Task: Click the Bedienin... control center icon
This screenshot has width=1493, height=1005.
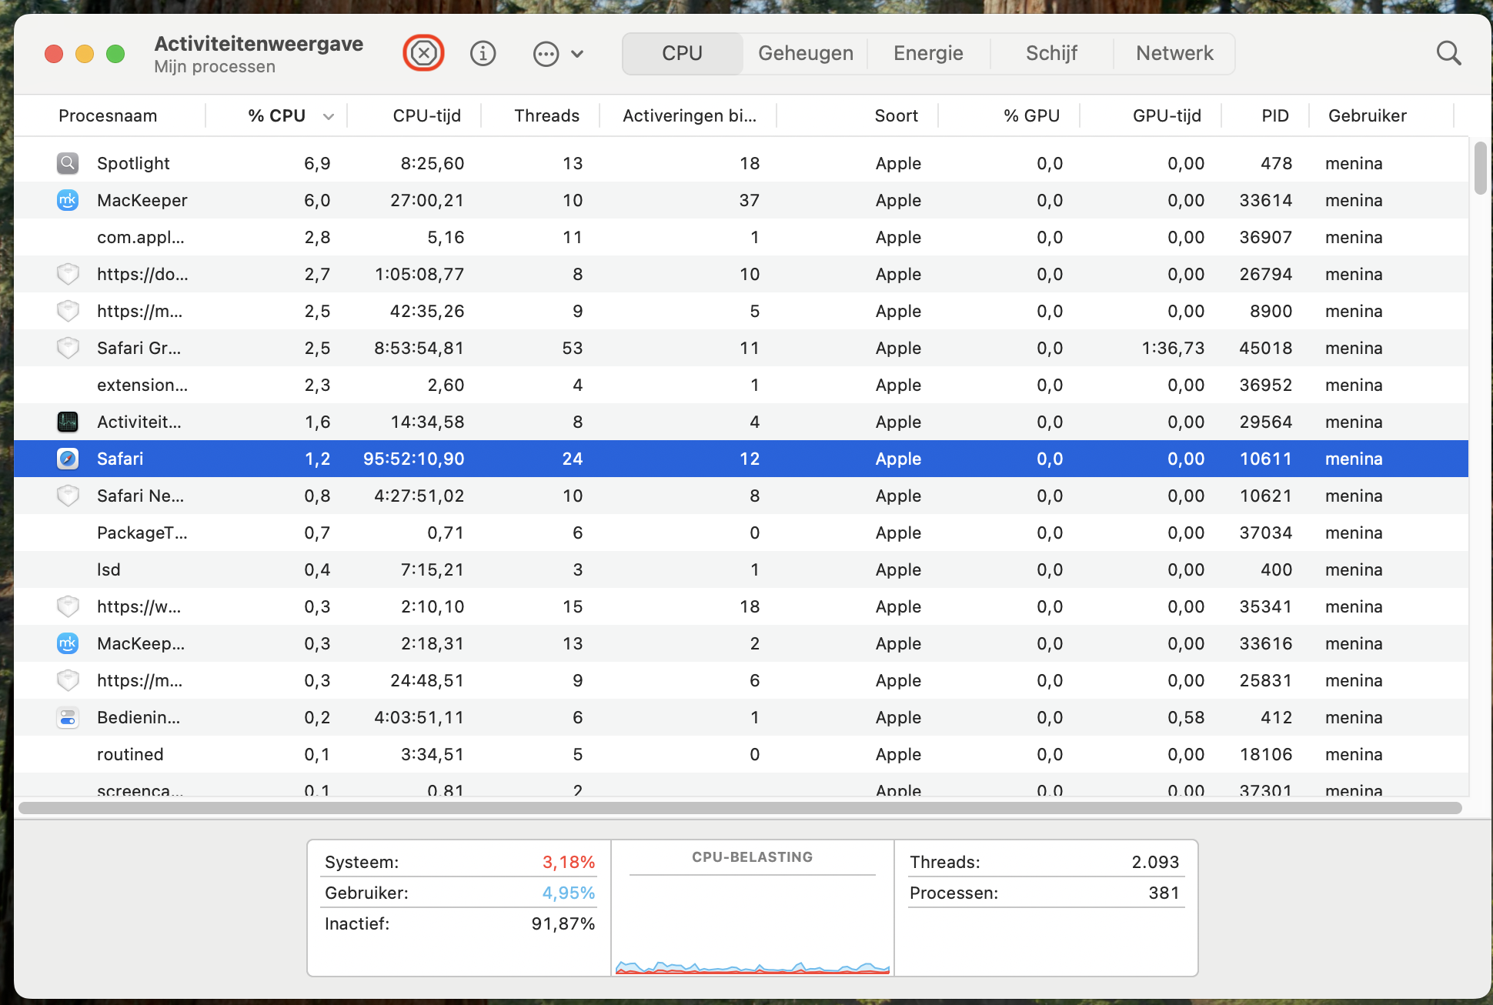Action: coord(68,717)
